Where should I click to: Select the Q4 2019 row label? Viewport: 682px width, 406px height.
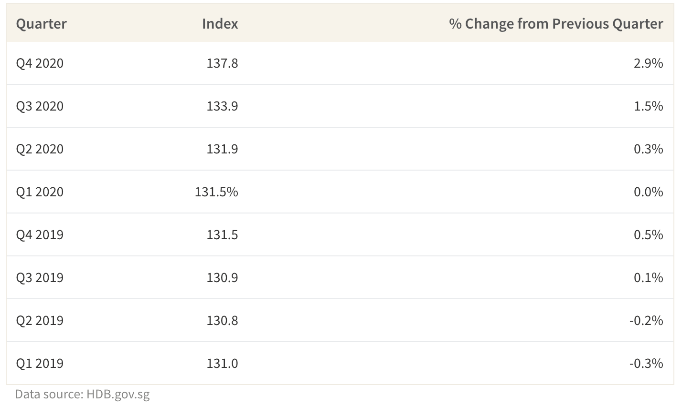coord(40,235)
